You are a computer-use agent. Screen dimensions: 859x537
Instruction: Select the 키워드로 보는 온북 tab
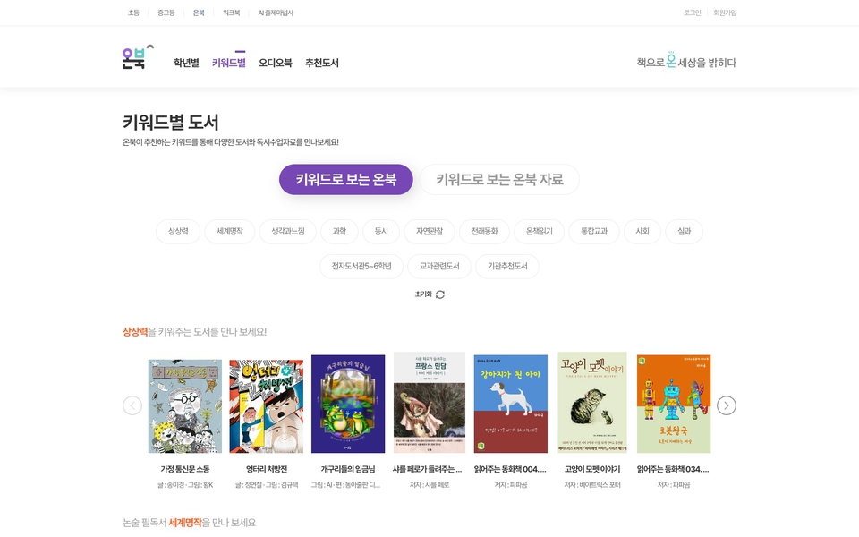click(x=345, y=179)
